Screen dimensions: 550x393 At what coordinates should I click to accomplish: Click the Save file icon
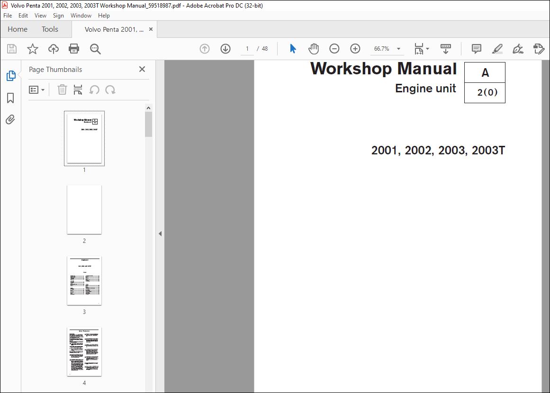[x=11, y=49]
